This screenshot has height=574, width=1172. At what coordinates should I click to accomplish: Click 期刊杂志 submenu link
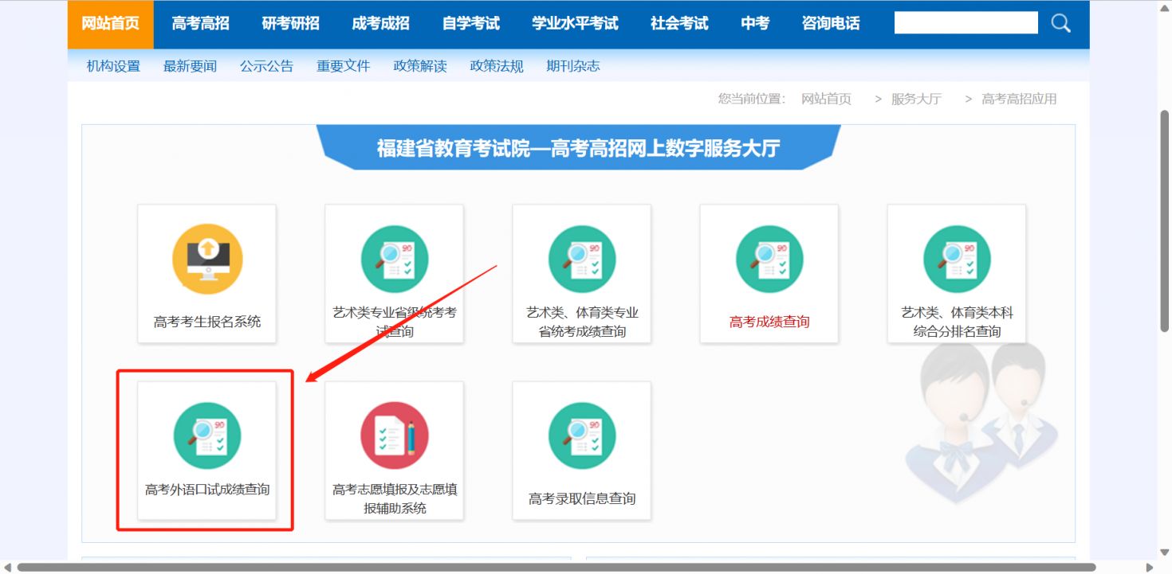573,66
